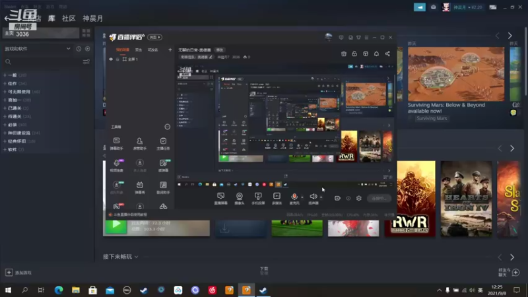Viewport: 528px width, 297px height.
Task: Click the 修改 button beside stream title
Action: pyautogui.click(x=220, y=50)
